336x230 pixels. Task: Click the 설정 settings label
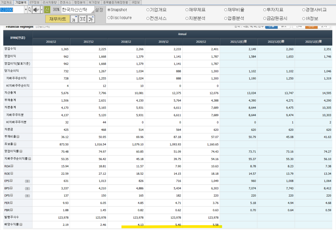[x=99, y=10]
